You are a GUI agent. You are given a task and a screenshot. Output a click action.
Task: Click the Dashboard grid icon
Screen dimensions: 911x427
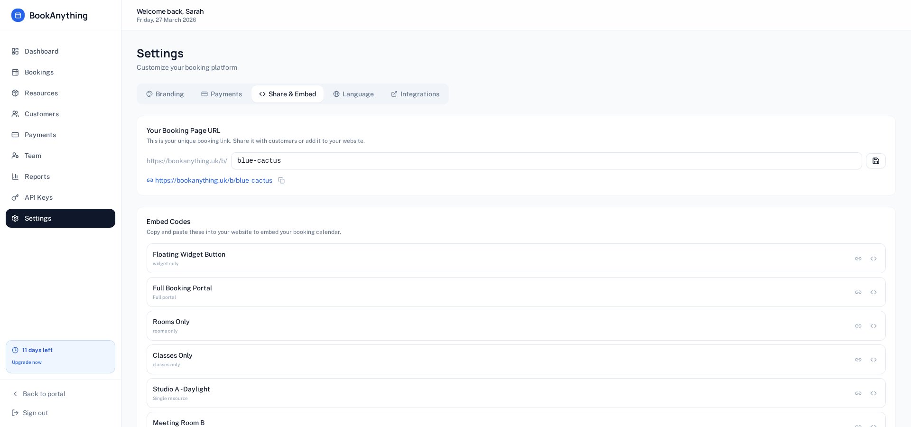pyautogui.click(x=15, y=51)
